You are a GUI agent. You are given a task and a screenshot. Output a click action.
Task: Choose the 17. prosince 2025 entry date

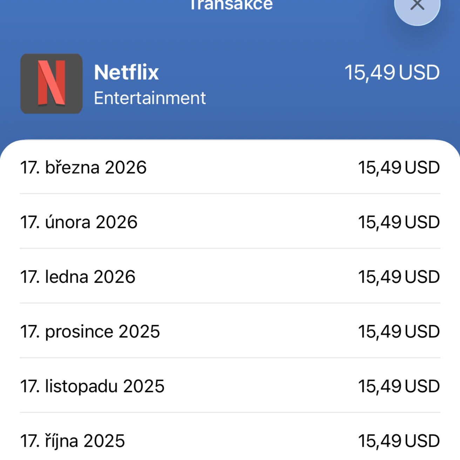pyautogui.click(x=90, y=331)
